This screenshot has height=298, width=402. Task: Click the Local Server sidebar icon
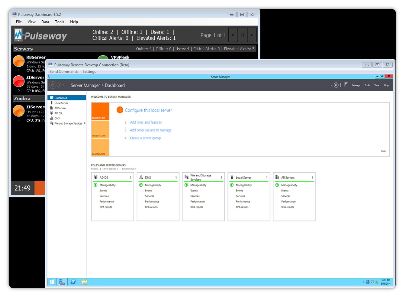[x=52, y=103]
